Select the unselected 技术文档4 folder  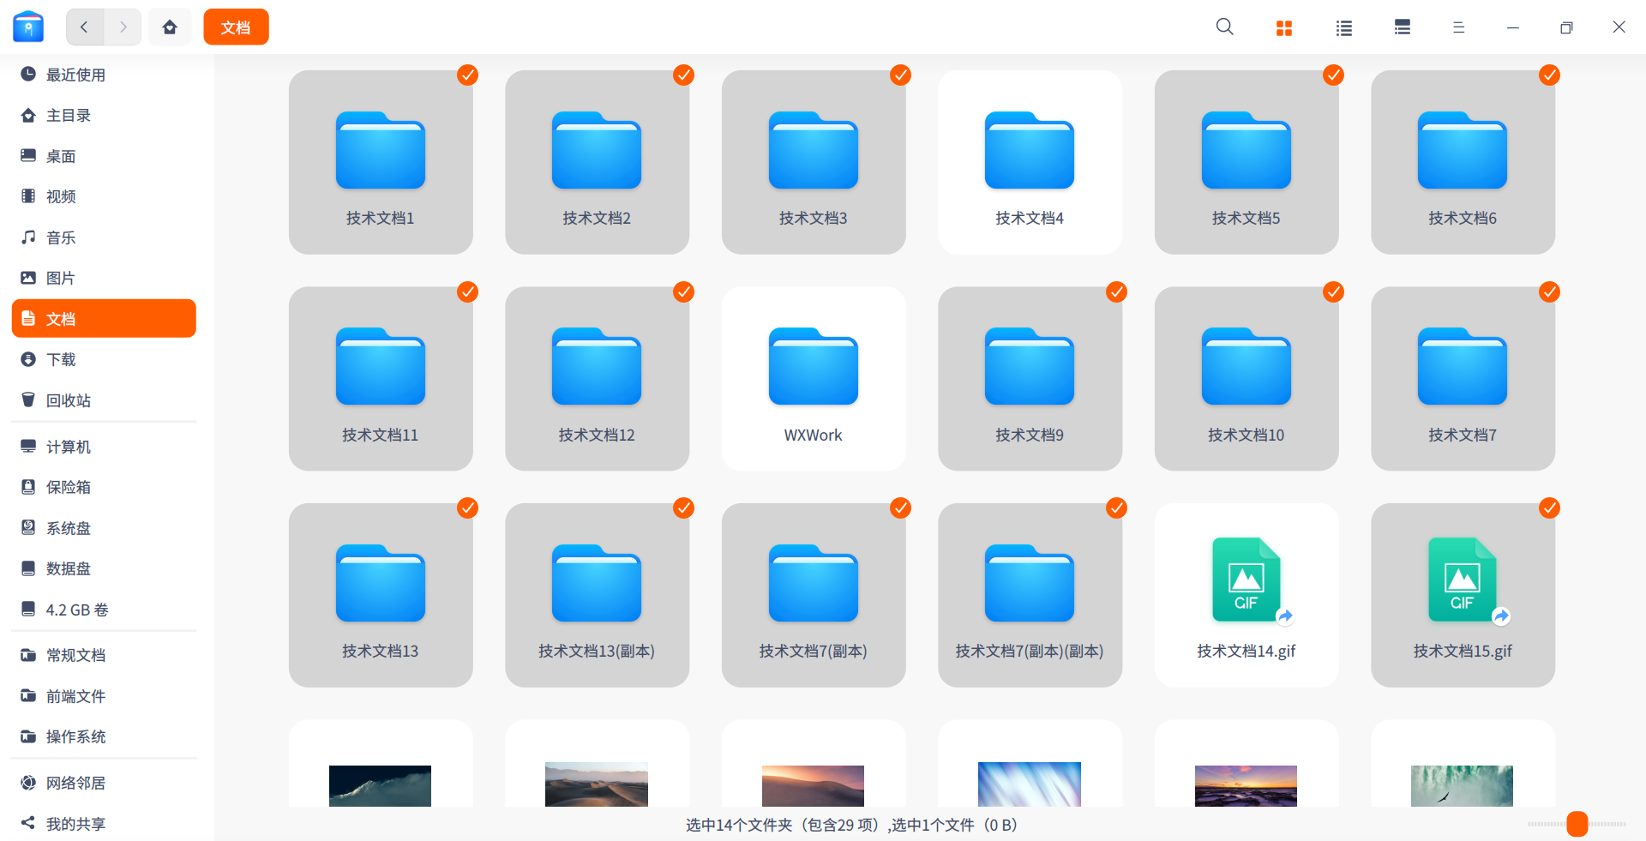(1030, 162)
